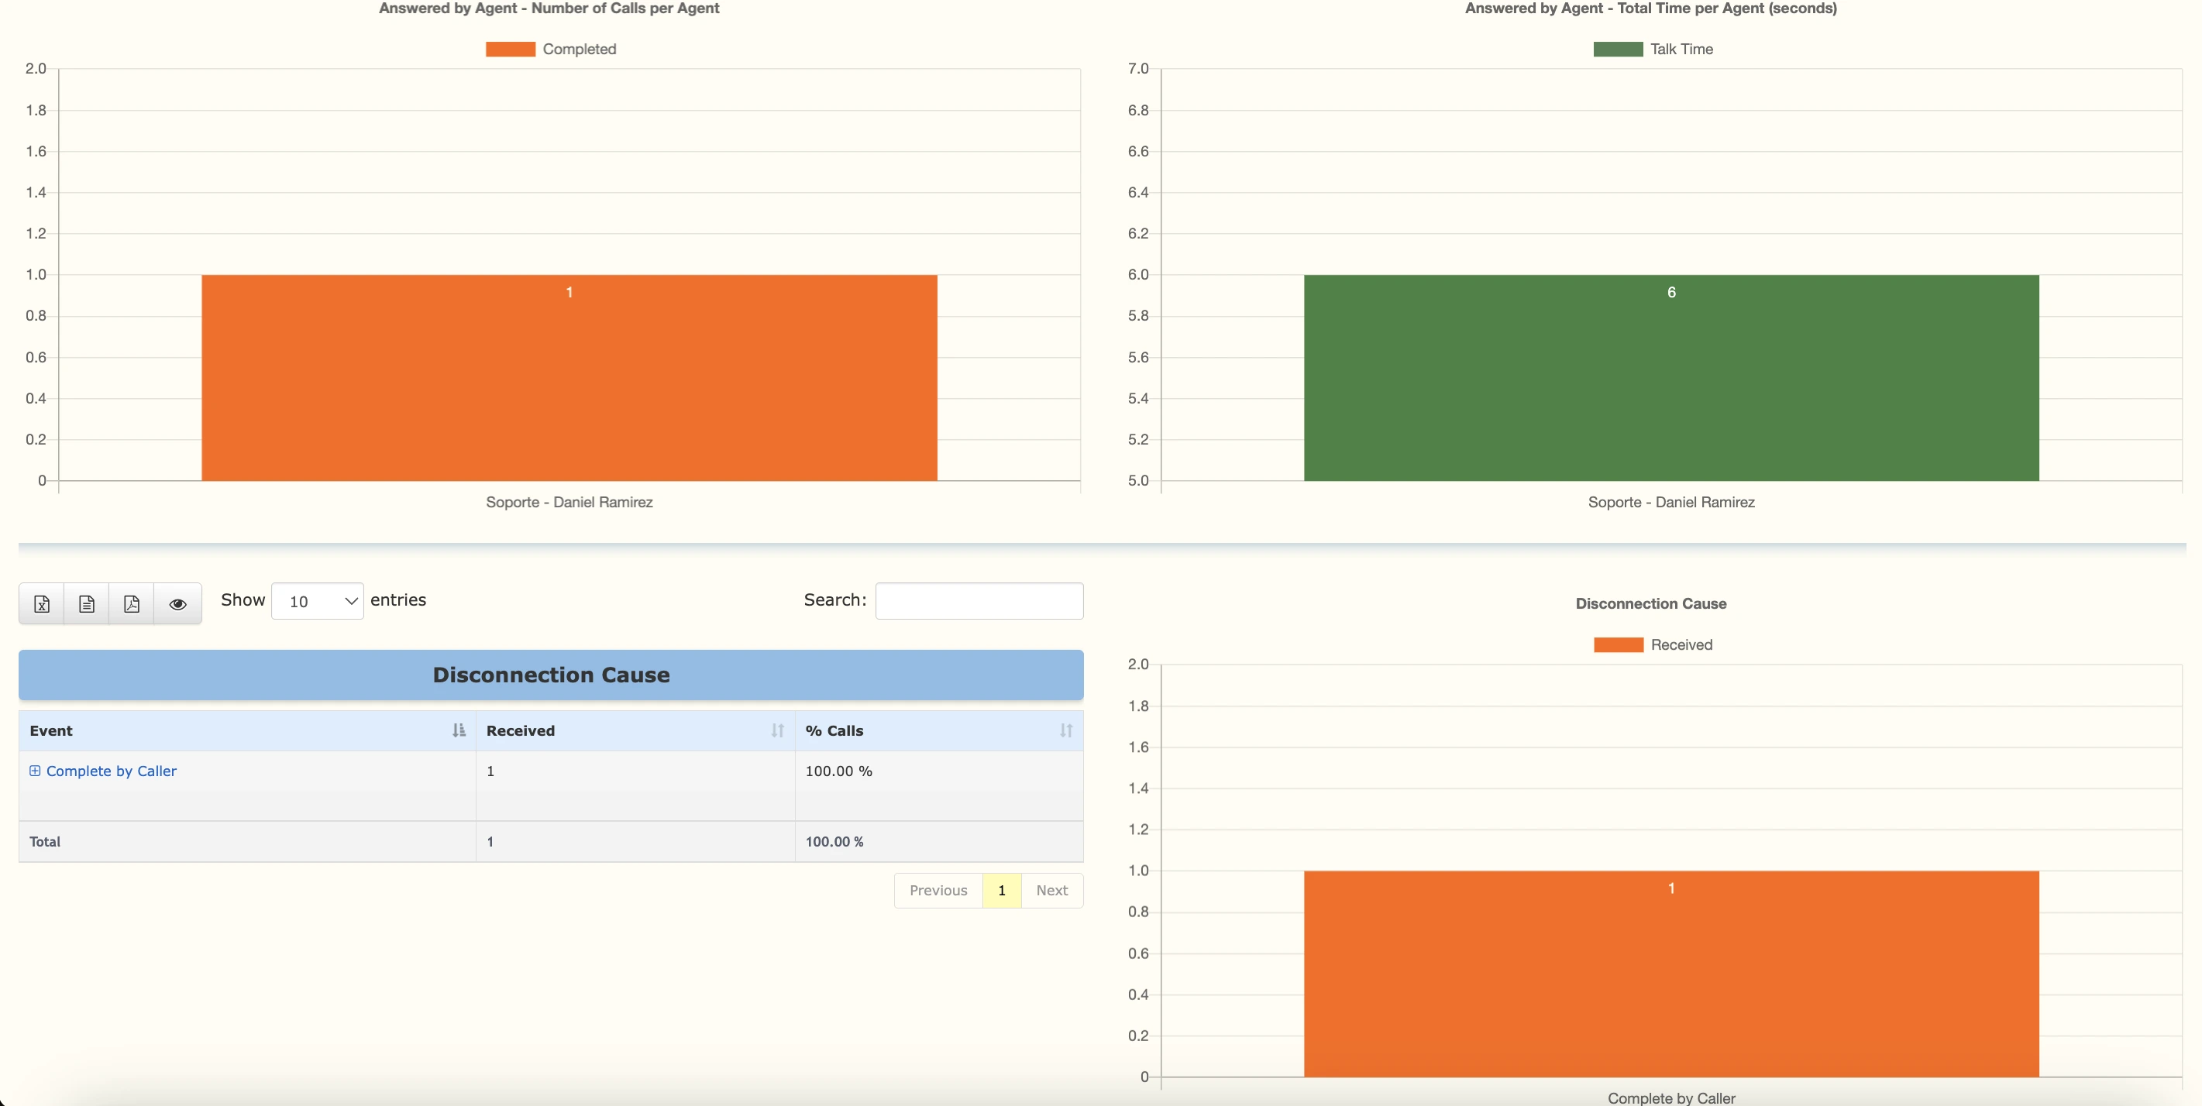Download the table as PDF
This screenshot has width=2202, height=1106.
[x=132, y=603]
